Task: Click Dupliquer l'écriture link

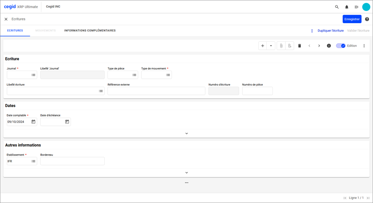Action: pos(331,31)
